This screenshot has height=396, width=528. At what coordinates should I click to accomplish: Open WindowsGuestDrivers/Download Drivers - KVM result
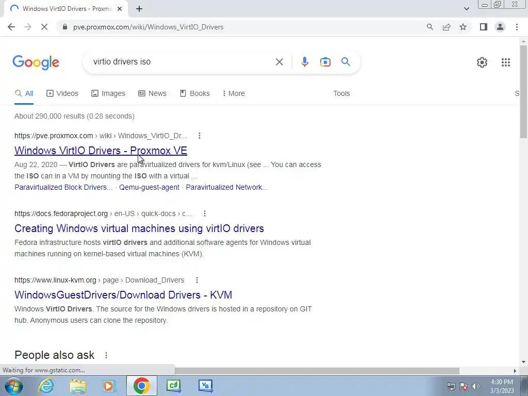123,295
